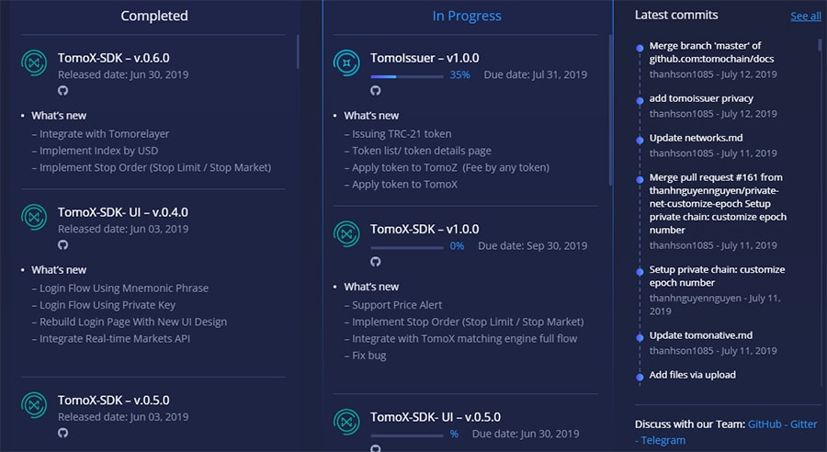This screenshot has height=452, width=827.
Task: Switch to the Completed column heading
Action: tap(154, 16)
